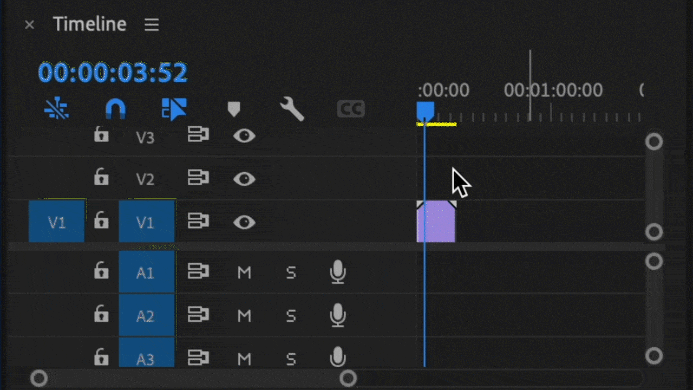Click the horizontal zoom scroll bar handle
The height and width of the screenshot is (390, 693).
(x=348, y=378)
